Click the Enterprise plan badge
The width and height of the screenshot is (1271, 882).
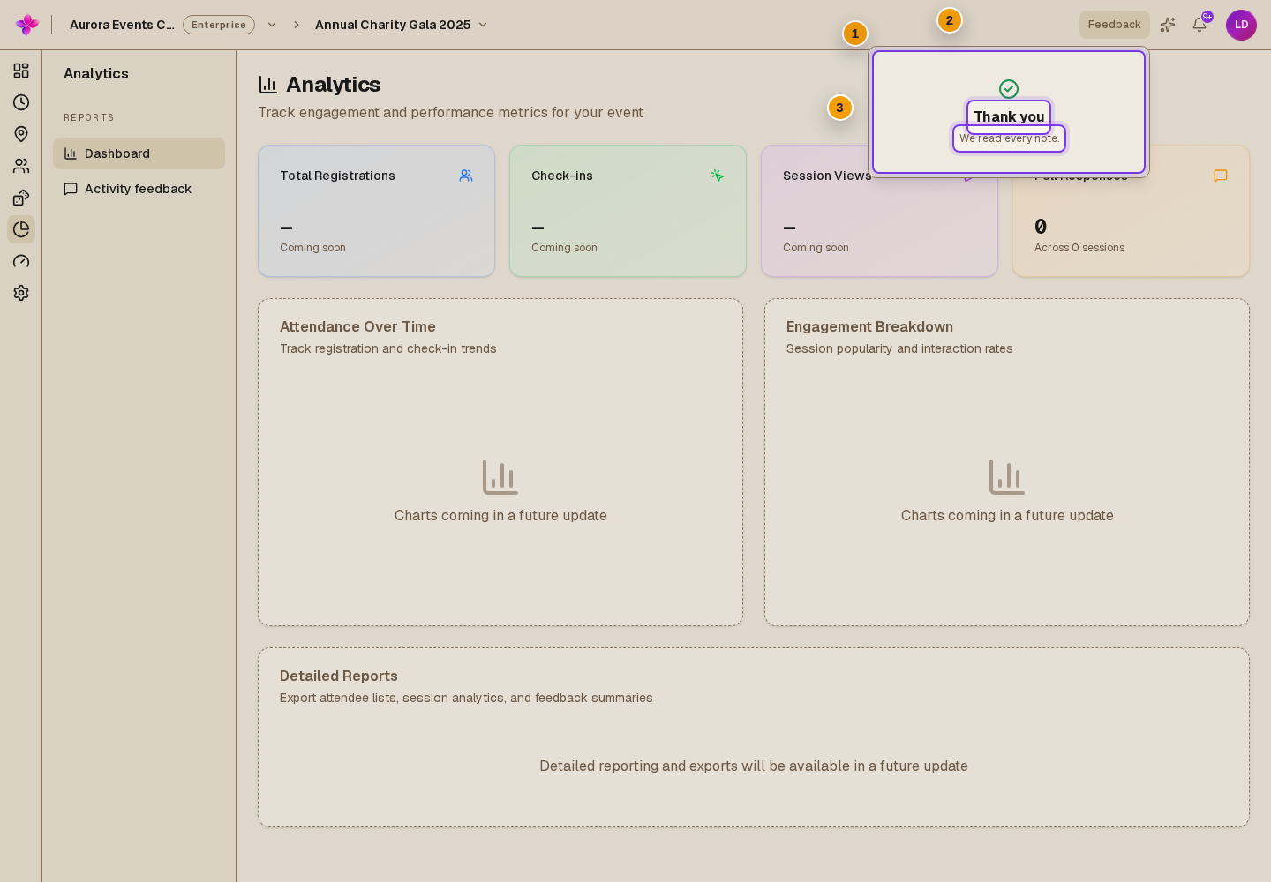point(219,25)
